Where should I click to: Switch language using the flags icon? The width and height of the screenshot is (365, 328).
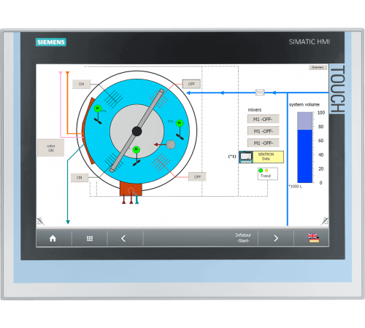pyautogui.click(x=313, y=238)
